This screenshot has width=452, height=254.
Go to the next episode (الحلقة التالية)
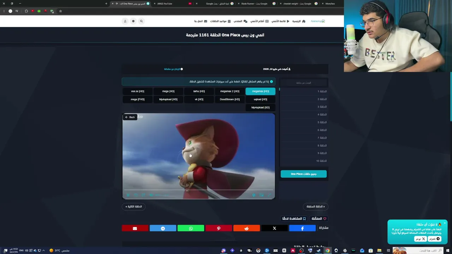pos(134,207)
